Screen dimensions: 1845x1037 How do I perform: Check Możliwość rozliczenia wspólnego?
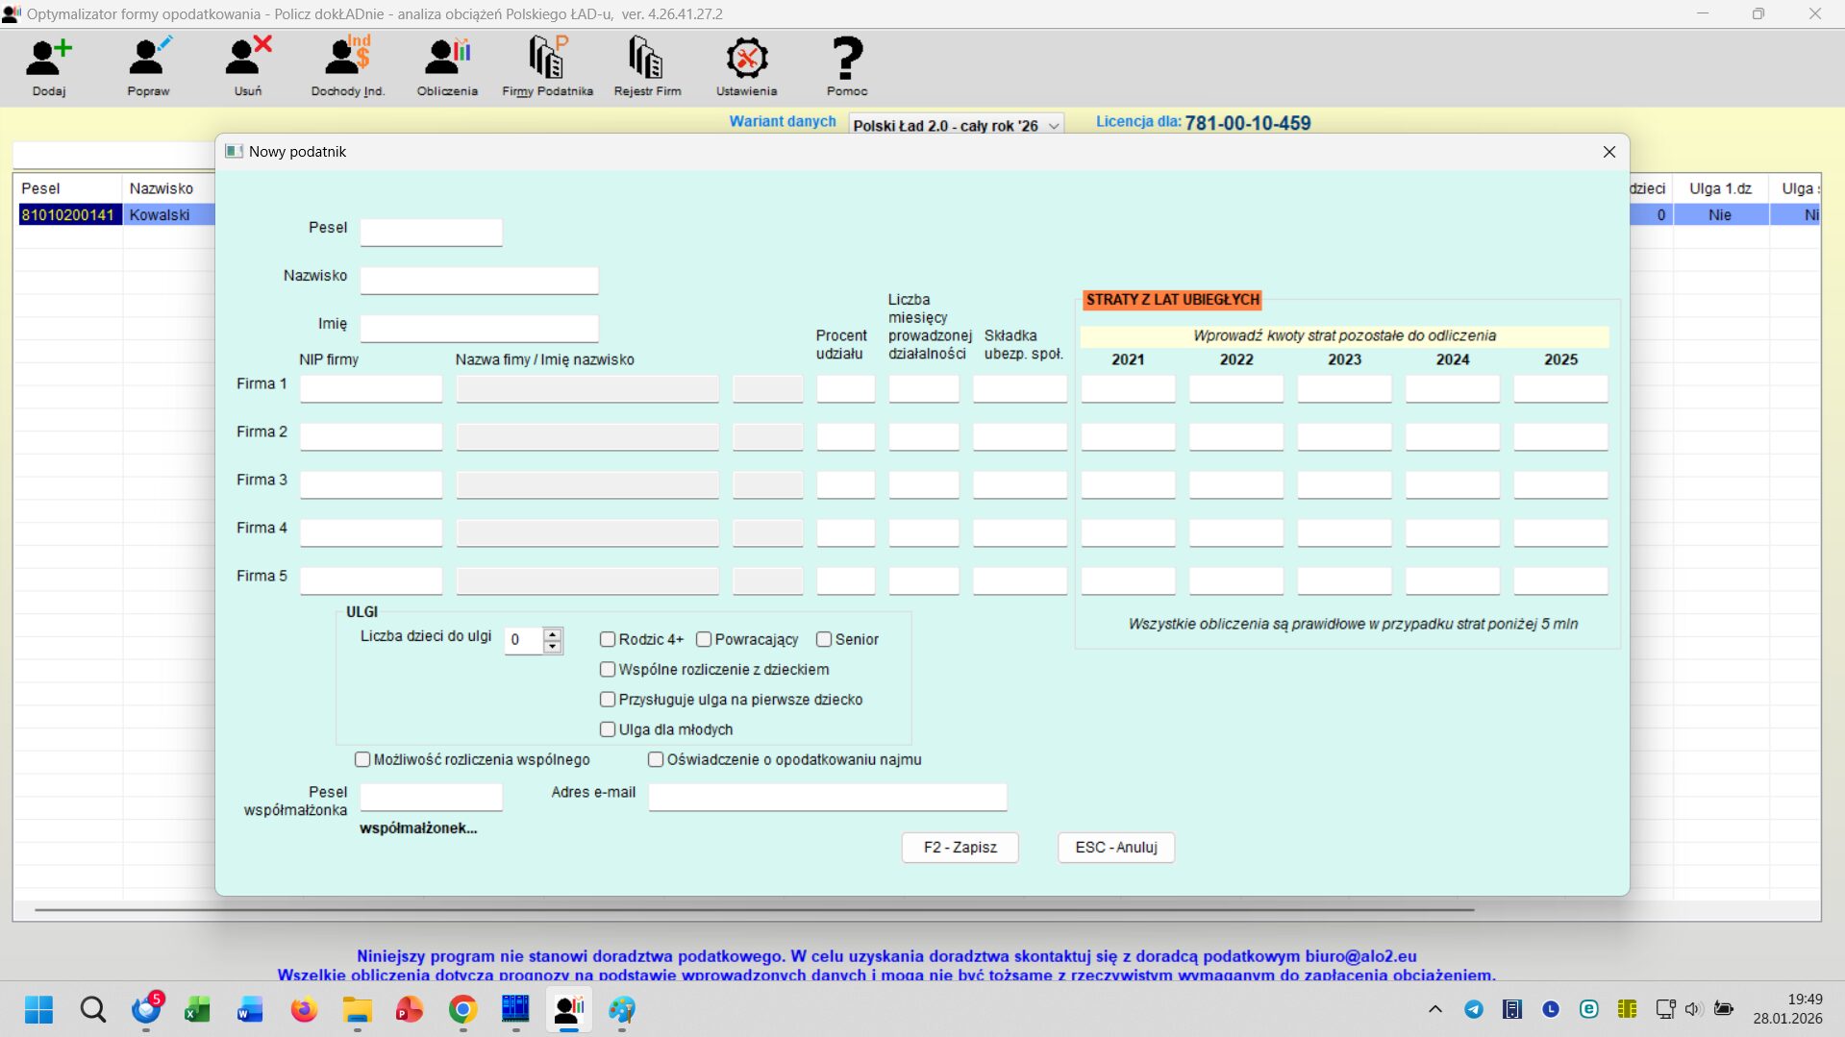(362, 759)
